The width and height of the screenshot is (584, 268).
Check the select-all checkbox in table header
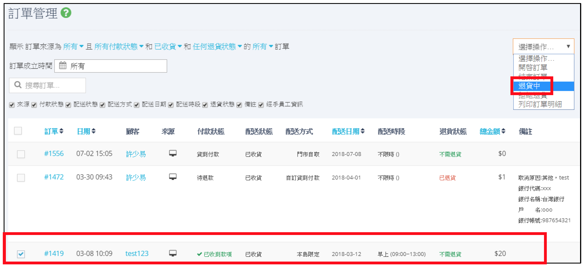tap(18, 131)
